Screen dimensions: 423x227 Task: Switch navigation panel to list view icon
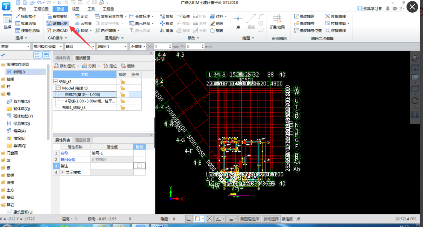coord(38,55)
